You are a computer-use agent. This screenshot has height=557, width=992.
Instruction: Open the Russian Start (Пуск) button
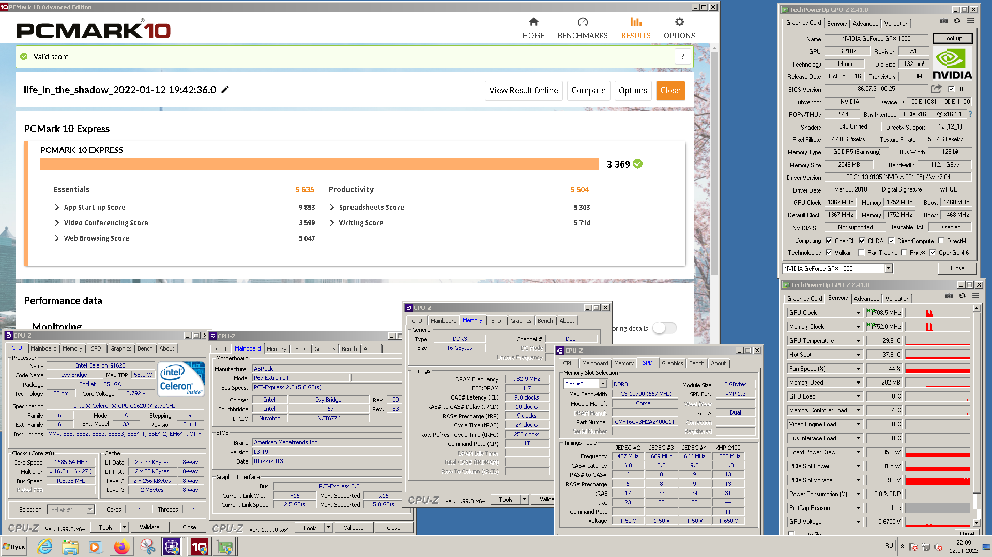pos(14,547)
